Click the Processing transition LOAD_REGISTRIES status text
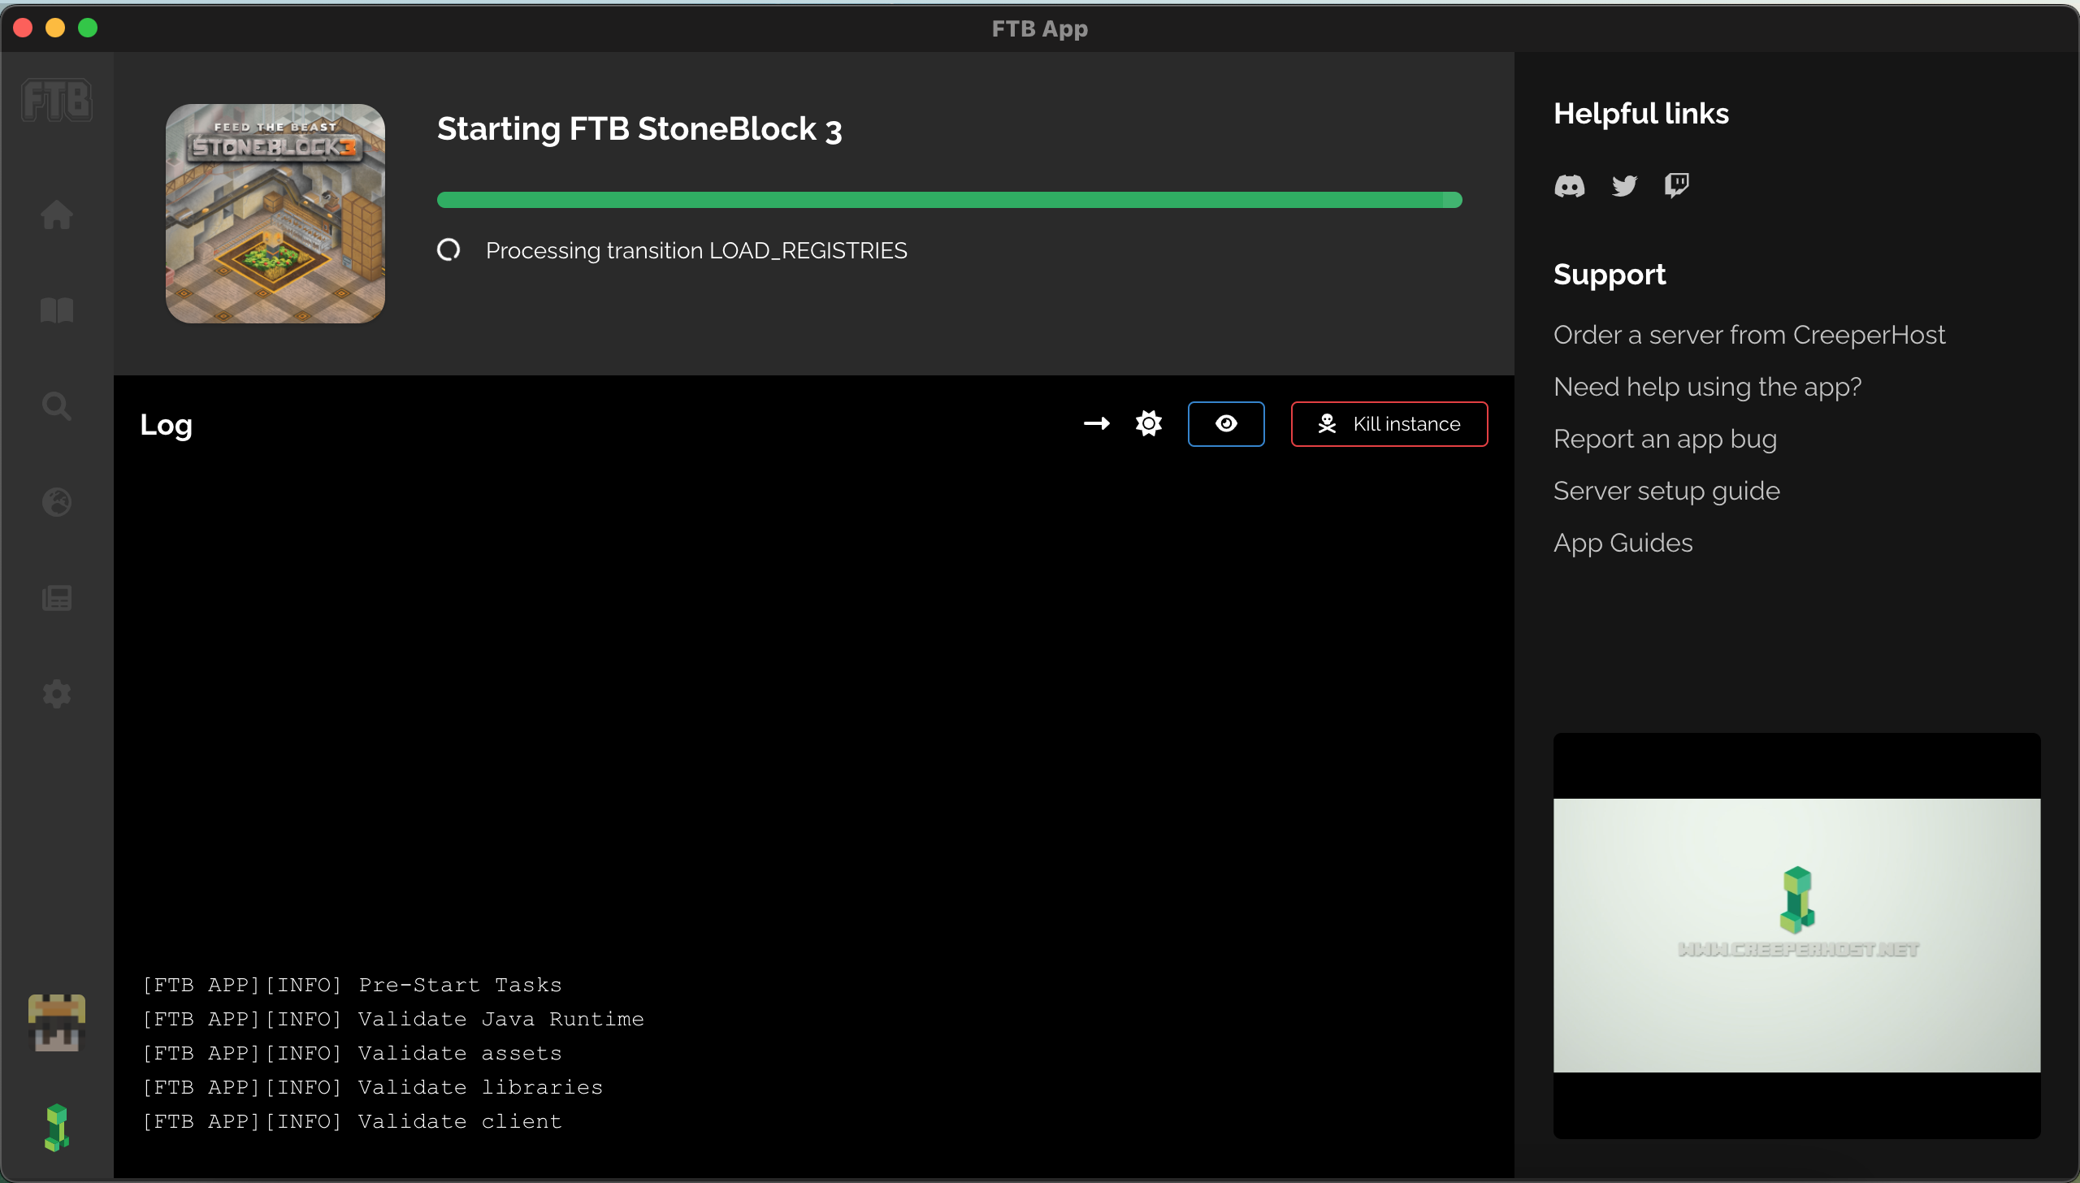Screen dimensions: 2080x1183 696,250
